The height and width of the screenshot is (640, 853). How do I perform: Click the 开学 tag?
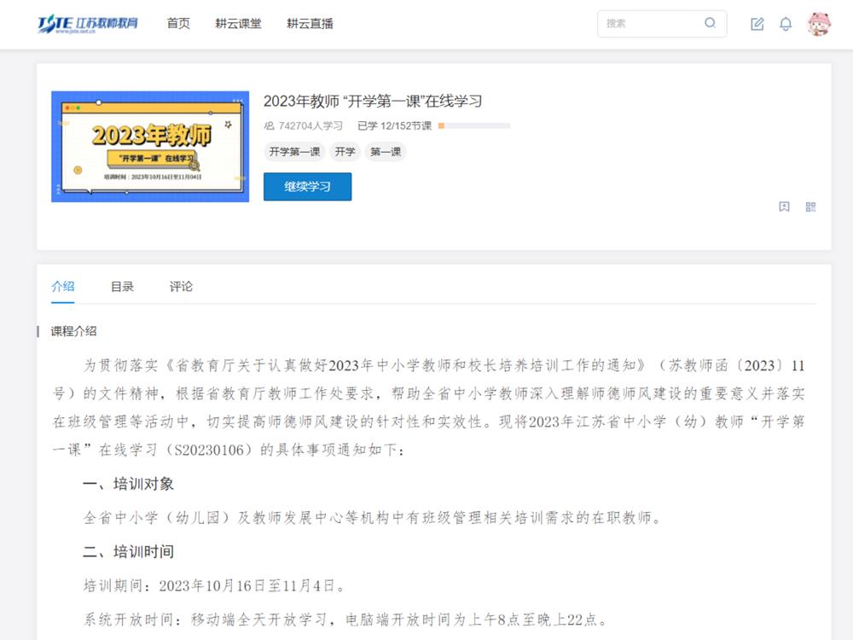(x=345, y=152)
